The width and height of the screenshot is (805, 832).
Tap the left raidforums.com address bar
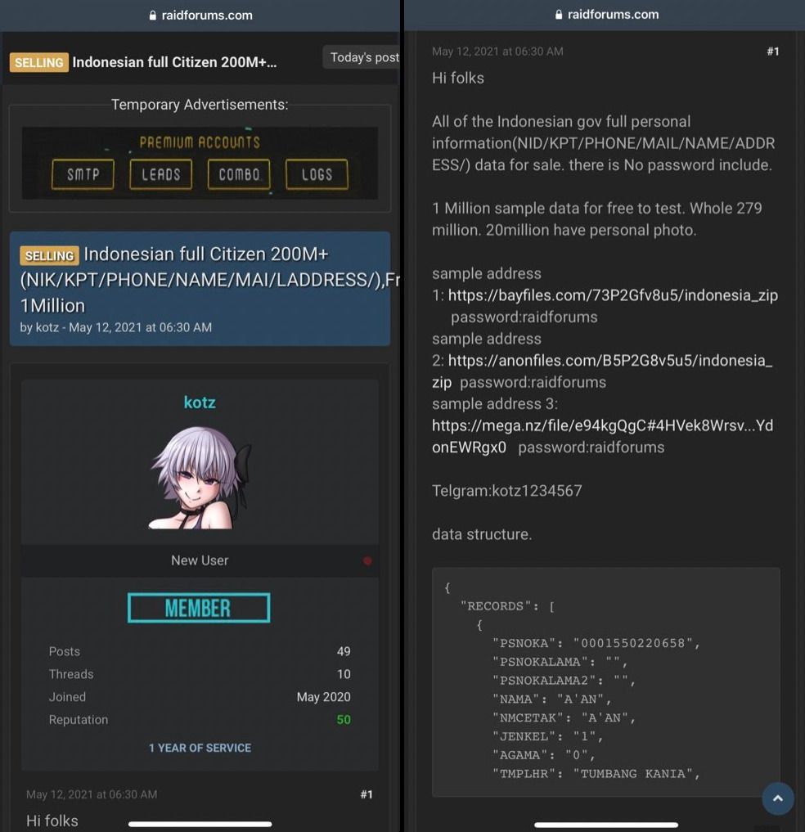coord(200,16)
